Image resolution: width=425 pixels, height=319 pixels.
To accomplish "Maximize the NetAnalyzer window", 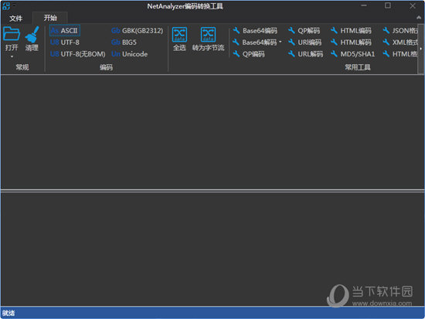I will point(388,5).
